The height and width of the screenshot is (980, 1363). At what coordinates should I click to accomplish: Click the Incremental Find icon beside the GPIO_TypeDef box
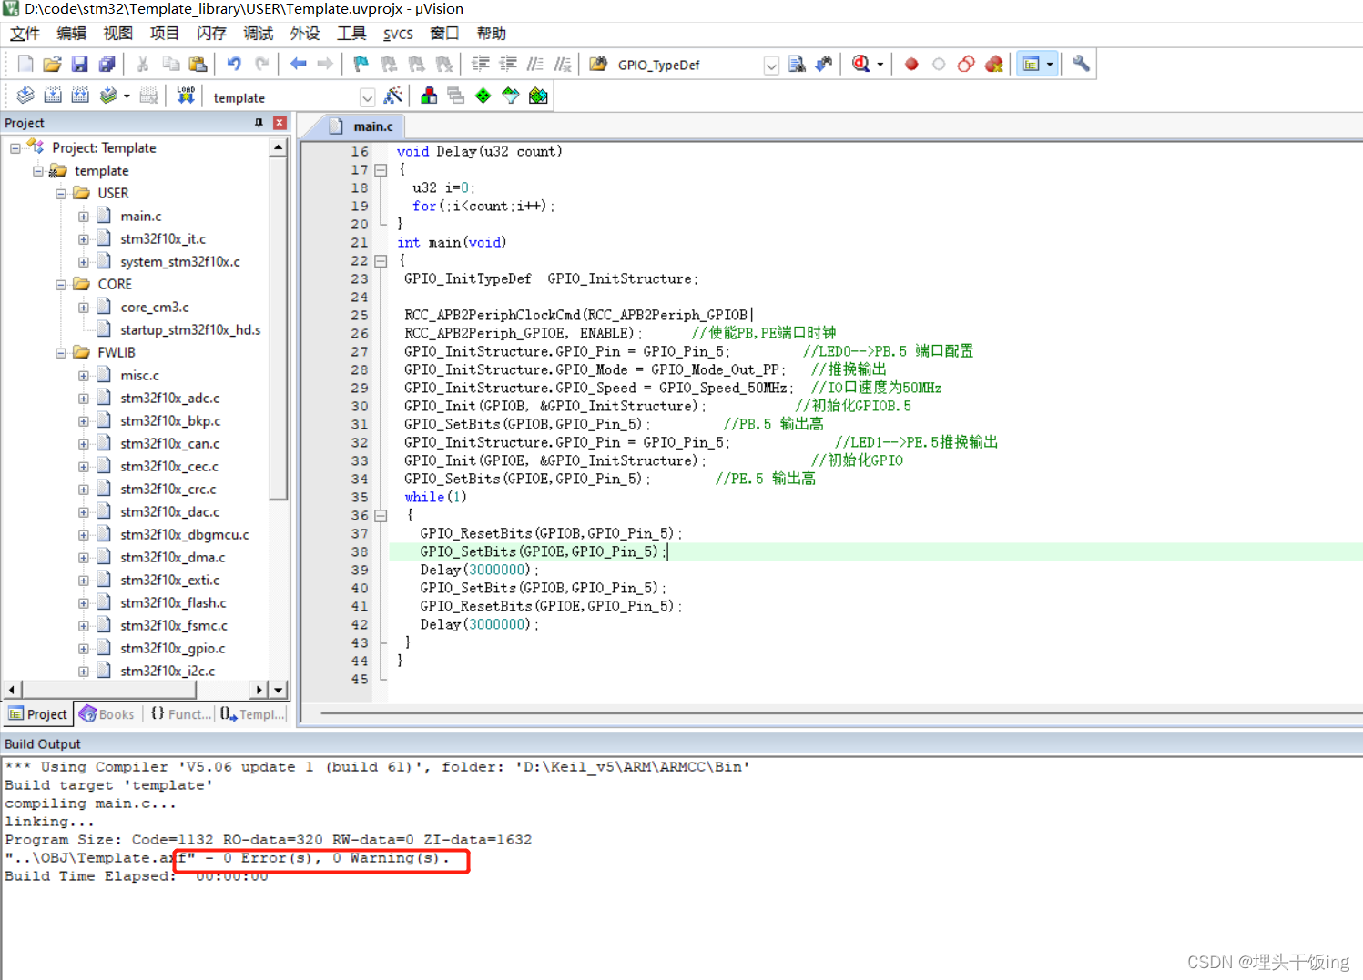[x=824, y=64]
